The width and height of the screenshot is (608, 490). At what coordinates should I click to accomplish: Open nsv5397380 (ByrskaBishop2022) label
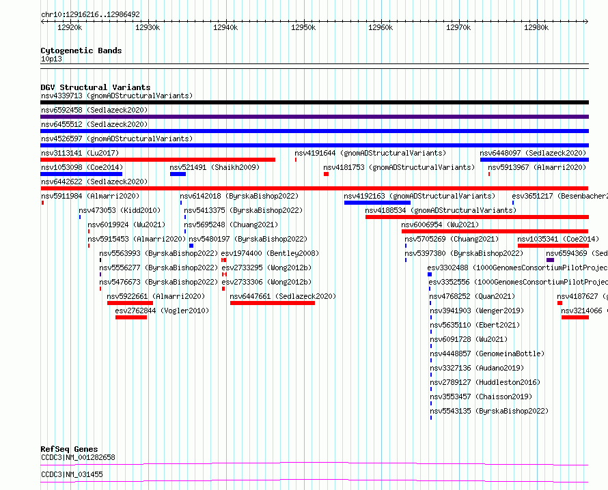pos(464,253)
